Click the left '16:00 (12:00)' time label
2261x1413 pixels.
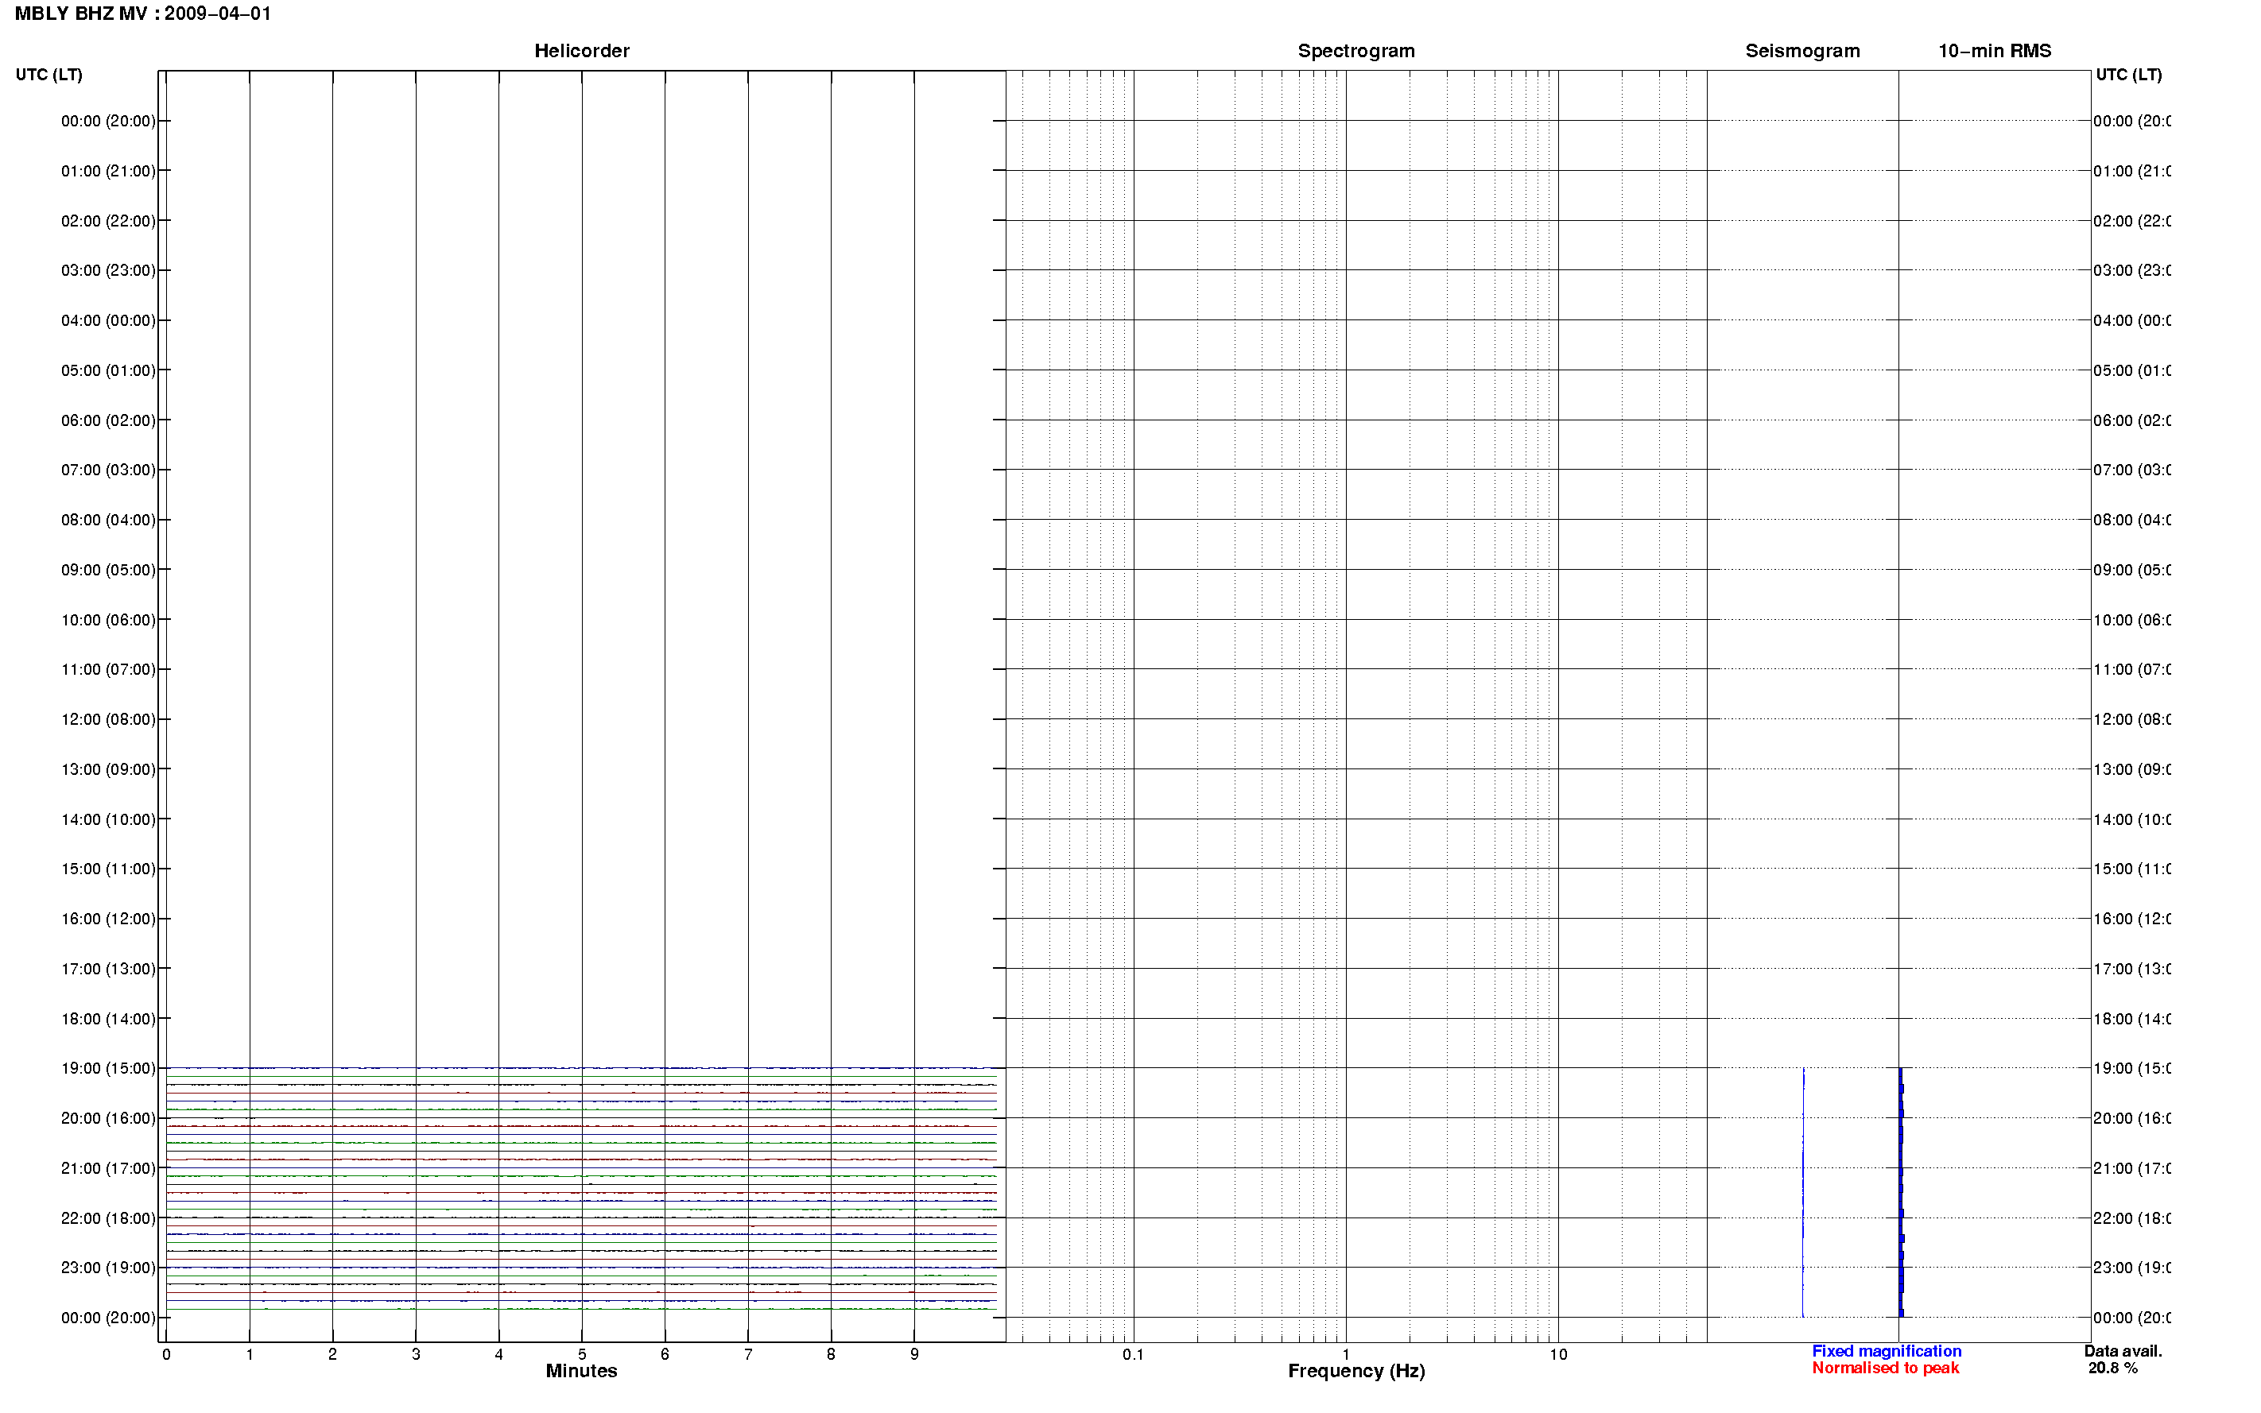[x=108, y=919]
